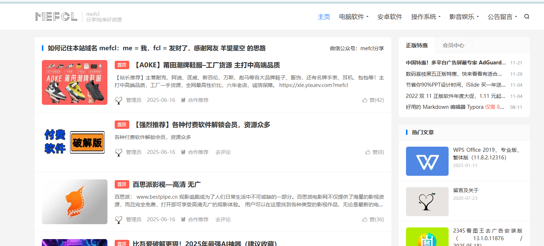Click 微信公众号：mefcl分享 text
Viewport: 544px width, 246px height.
pyautogui.click(x=357, y=48)
